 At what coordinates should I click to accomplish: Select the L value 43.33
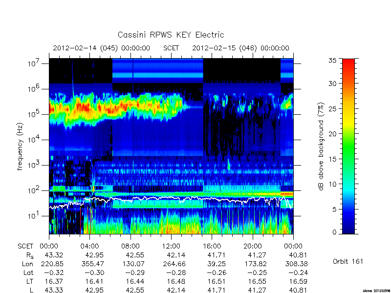(x=54, y=290)
